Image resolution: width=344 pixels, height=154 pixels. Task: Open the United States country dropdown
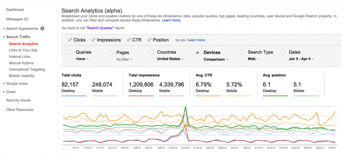pyautogui.click(x=170, y=59)
